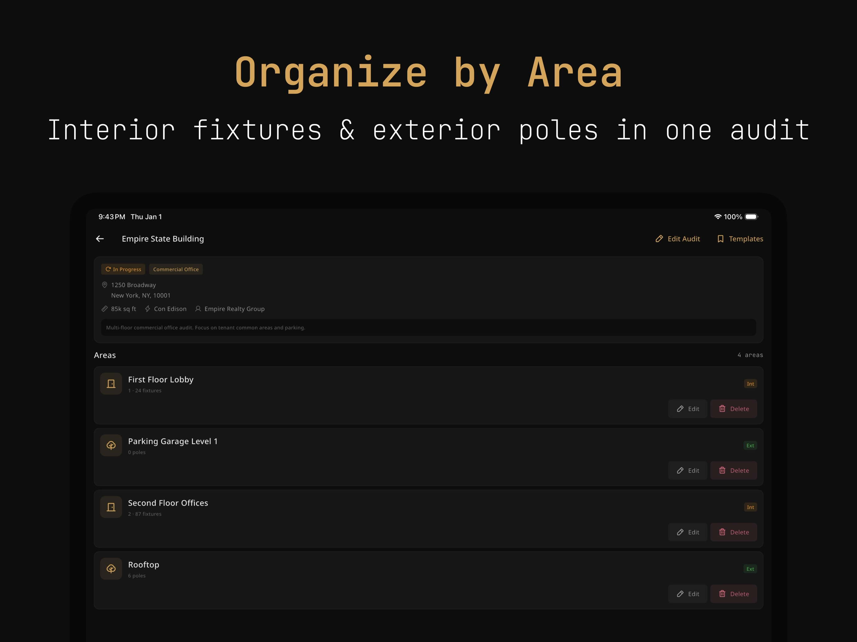The width and height of the screenshot is (857, 642).
Task: Click the Int badge on Second Floor Offices
Action: (750, 507)
